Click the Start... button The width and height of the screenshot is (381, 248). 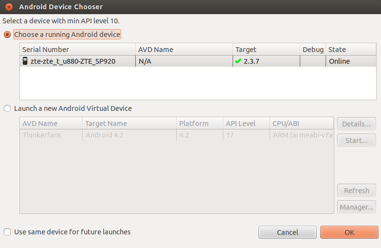[x=357, y=141]
